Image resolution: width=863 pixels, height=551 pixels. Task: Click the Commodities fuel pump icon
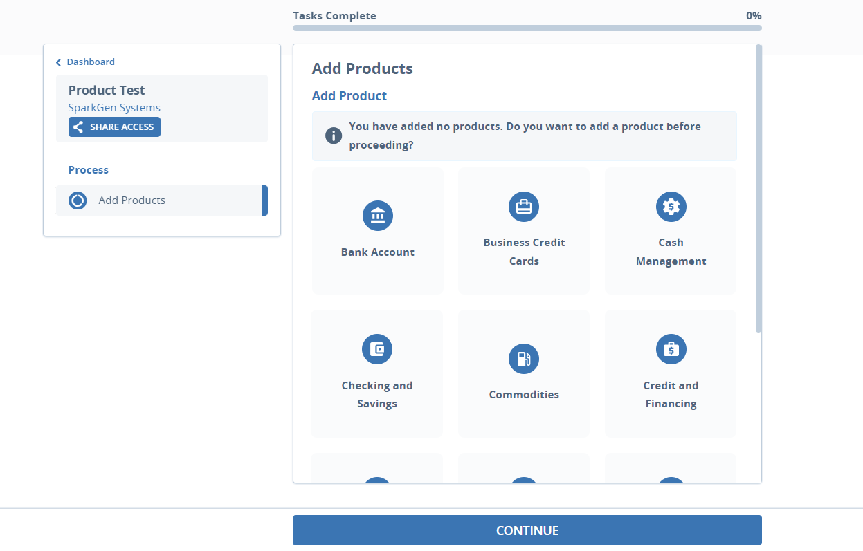pos(524,358)
